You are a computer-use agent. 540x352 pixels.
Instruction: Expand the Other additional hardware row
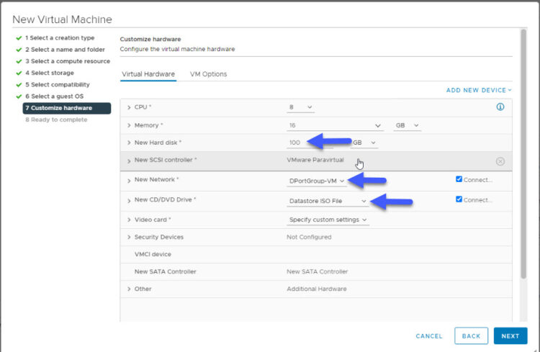[x=129, y=289]
